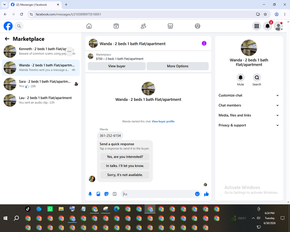Screen dimensions: 290x232
Task: Send quick response 'In talks. I'll let you know.'
Action: (125, 166)
